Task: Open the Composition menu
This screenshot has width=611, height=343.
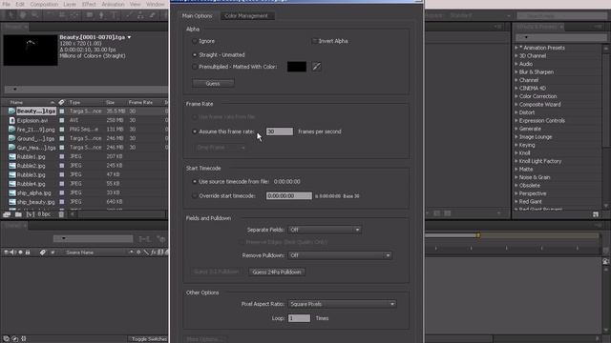Action: (x=44, y=4)
